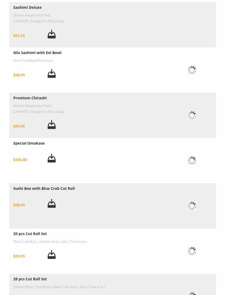Viewport: 226px width, 295px height.
Task: Open the Premium Chirashi item title
Action: tap(30, 98)
